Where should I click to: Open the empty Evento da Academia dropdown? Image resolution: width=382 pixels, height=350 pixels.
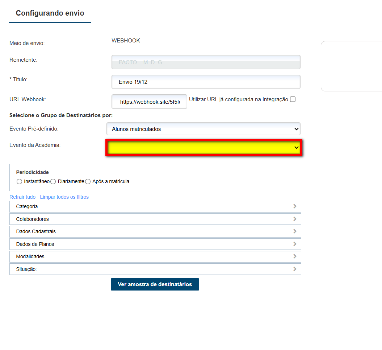[203, 148]
